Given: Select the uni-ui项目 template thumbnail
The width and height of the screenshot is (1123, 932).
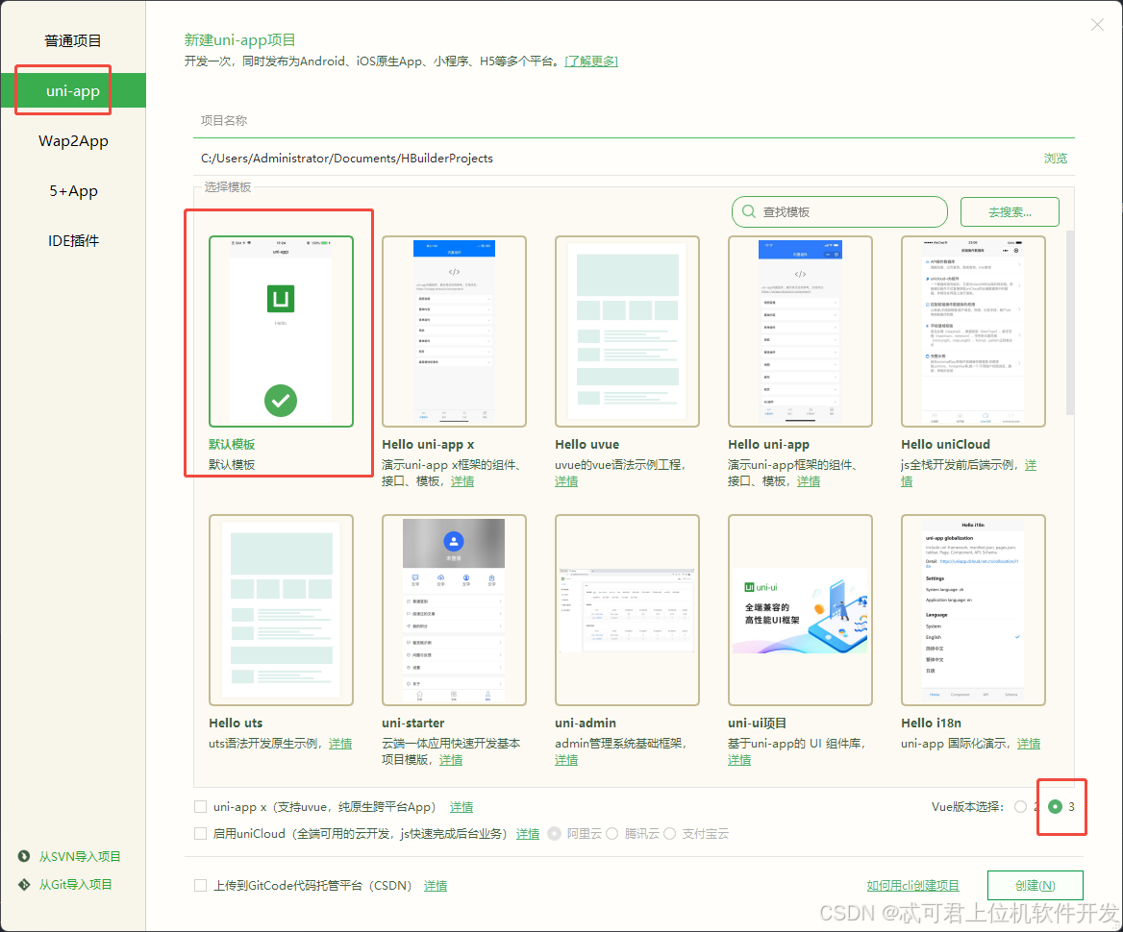Looking at the screenshot, I should [x=800, y=610].
